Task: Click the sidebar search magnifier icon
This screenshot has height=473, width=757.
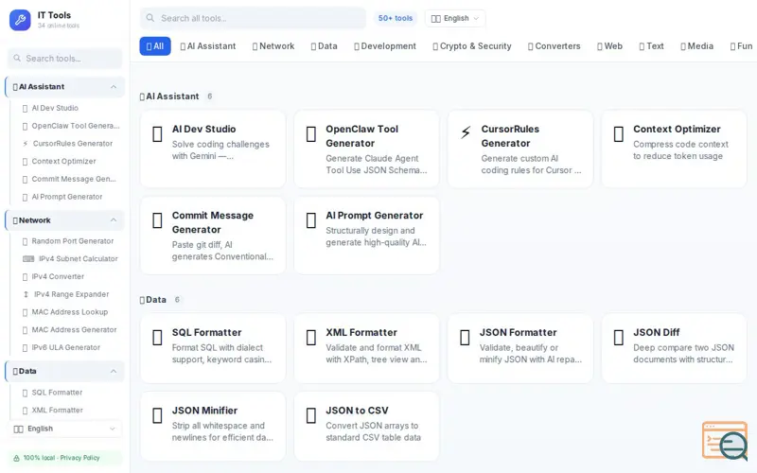Action: (17, 58)
